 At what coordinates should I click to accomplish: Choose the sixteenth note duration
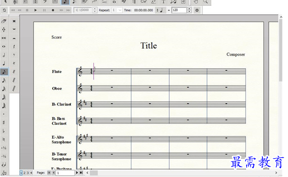(4, 80)
